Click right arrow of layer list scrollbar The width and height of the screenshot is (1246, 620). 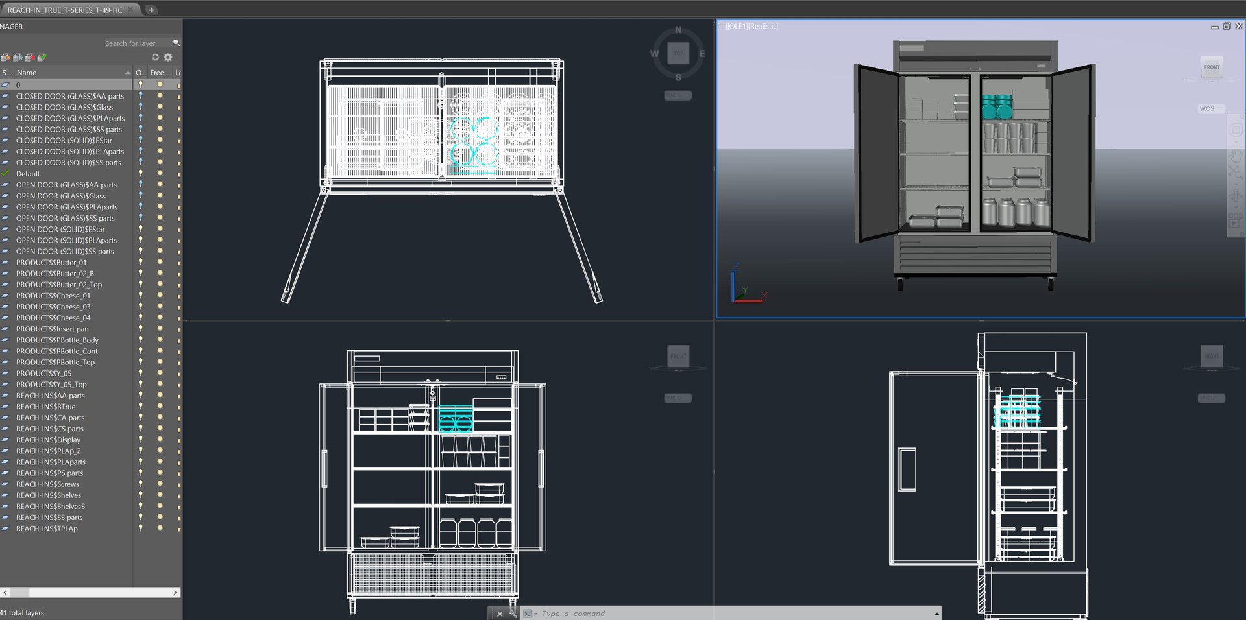click(175, 593)
